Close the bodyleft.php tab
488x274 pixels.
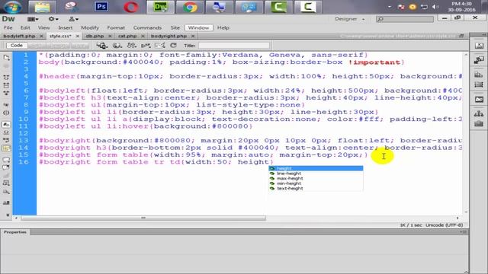tap(41, 36)
